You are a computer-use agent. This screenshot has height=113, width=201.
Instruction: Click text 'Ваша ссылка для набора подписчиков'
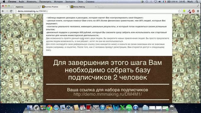(107, 90)
